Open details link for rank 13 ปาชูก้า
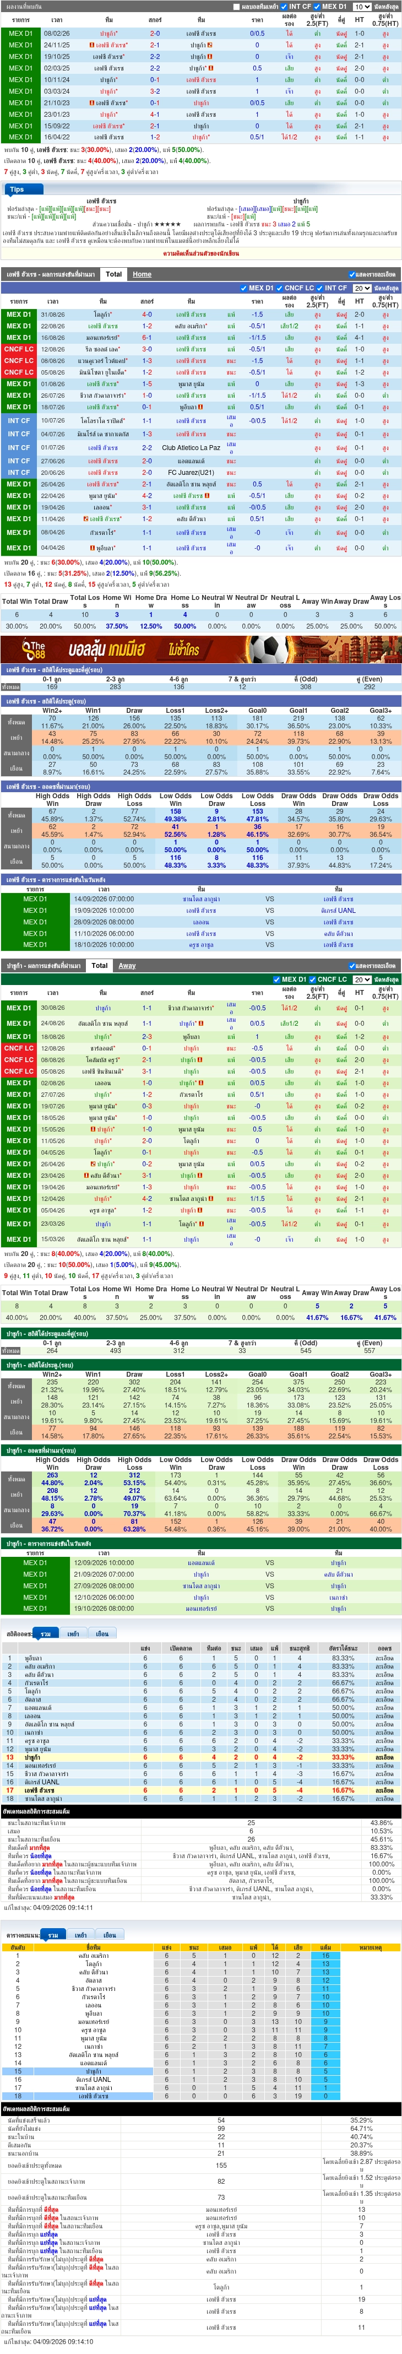The width and height of the screenshot is (402, 2354). (x=384, y=1757)
